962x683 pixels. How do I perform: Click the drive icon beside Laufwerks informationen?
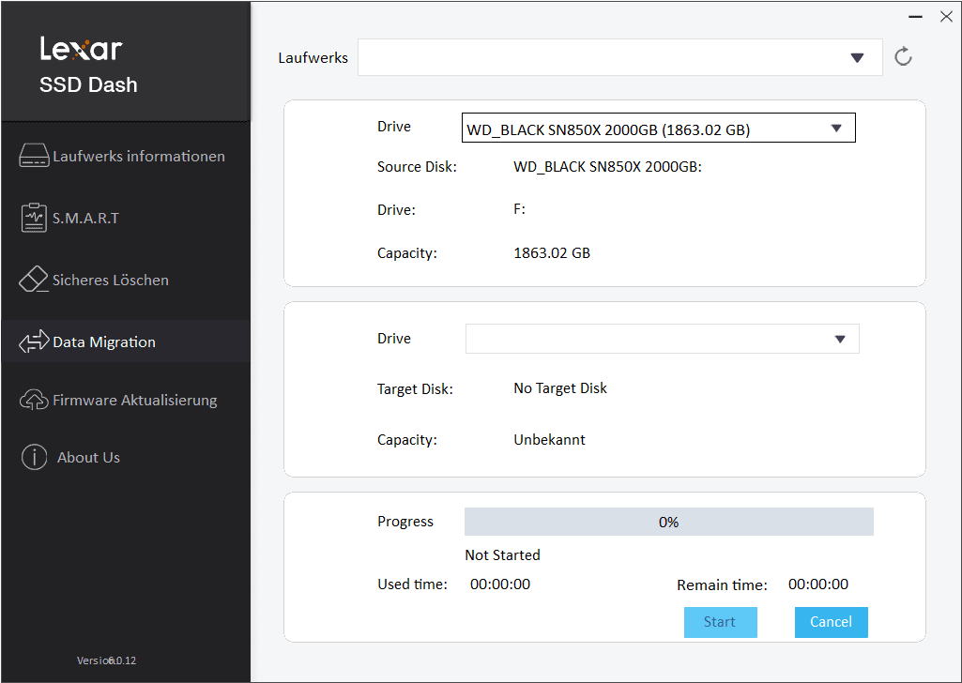[x=34, y=156]
